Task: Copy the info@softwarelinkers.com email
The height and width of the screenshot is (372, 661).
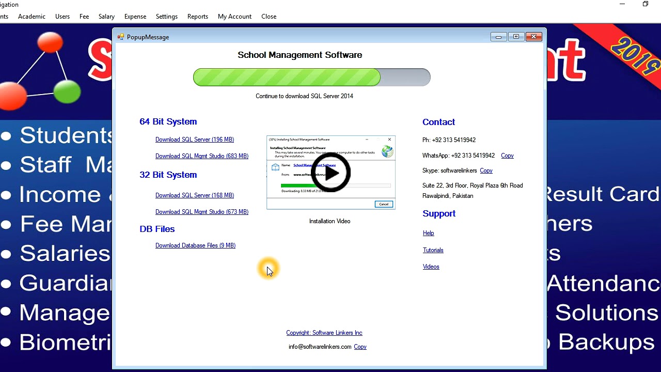Action: [x=360, y=347]
